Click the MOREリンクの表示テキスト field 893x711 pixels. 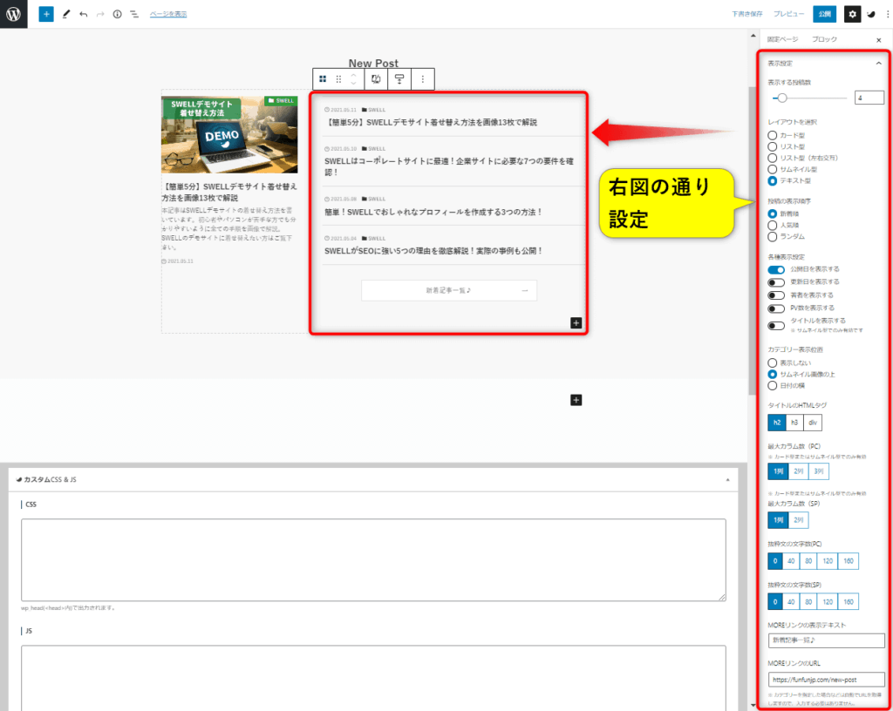point(827,640)
